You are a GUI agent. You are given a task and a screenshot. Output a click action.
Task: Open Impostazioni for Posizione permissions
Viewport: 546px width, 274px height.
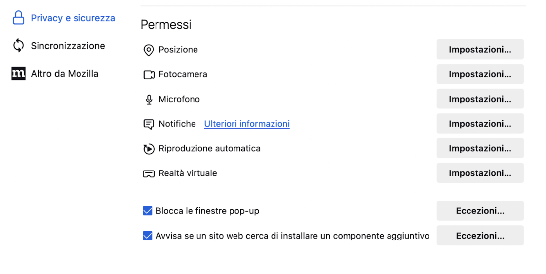coord(480,50)
